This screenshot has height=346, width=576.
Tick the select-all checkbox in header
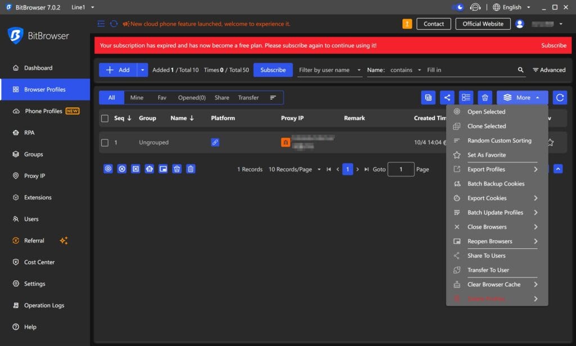pos(105,118)
